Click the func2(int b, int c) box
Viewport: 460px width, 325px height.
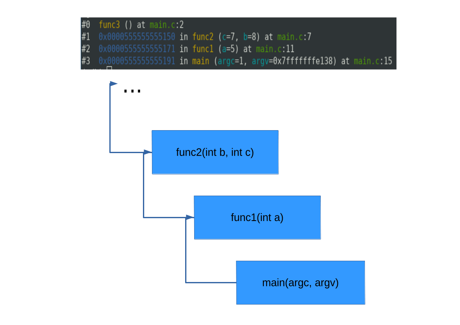coord(215,152)
